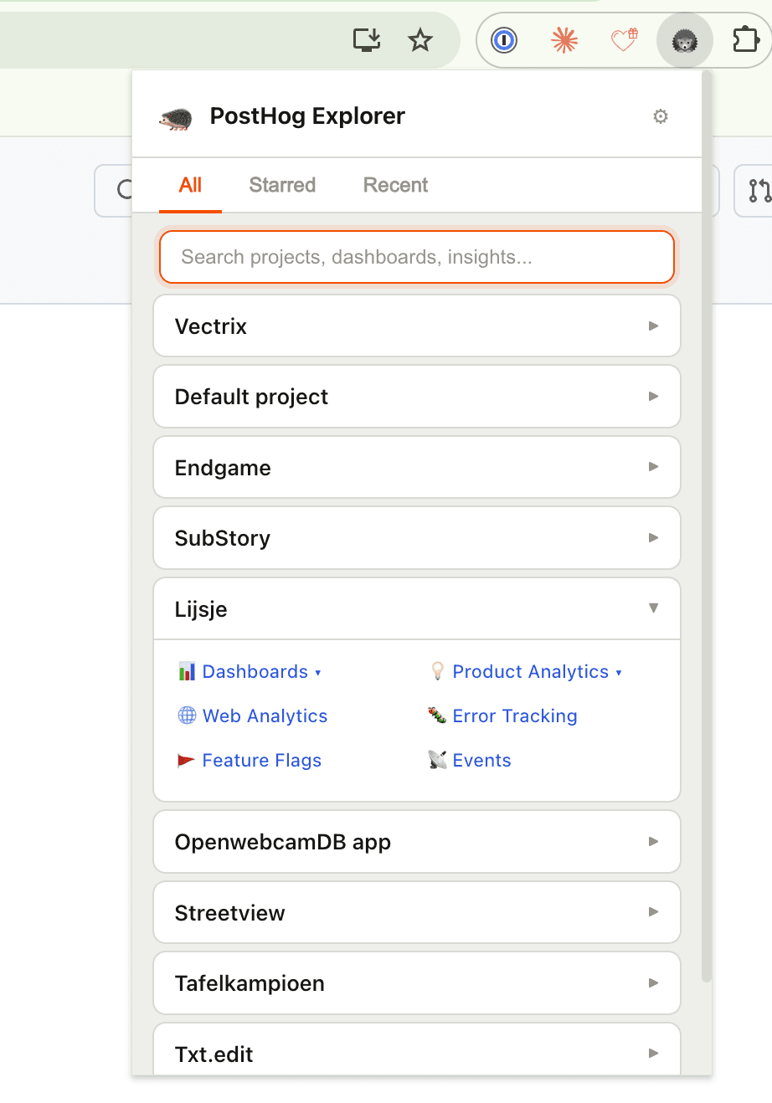Click the hedgehog logo in popup header

(176, 119)
